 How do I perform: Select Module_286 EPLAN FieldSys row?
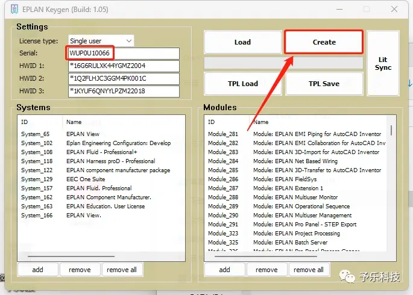pyautogui.click(x=296, y=179)
